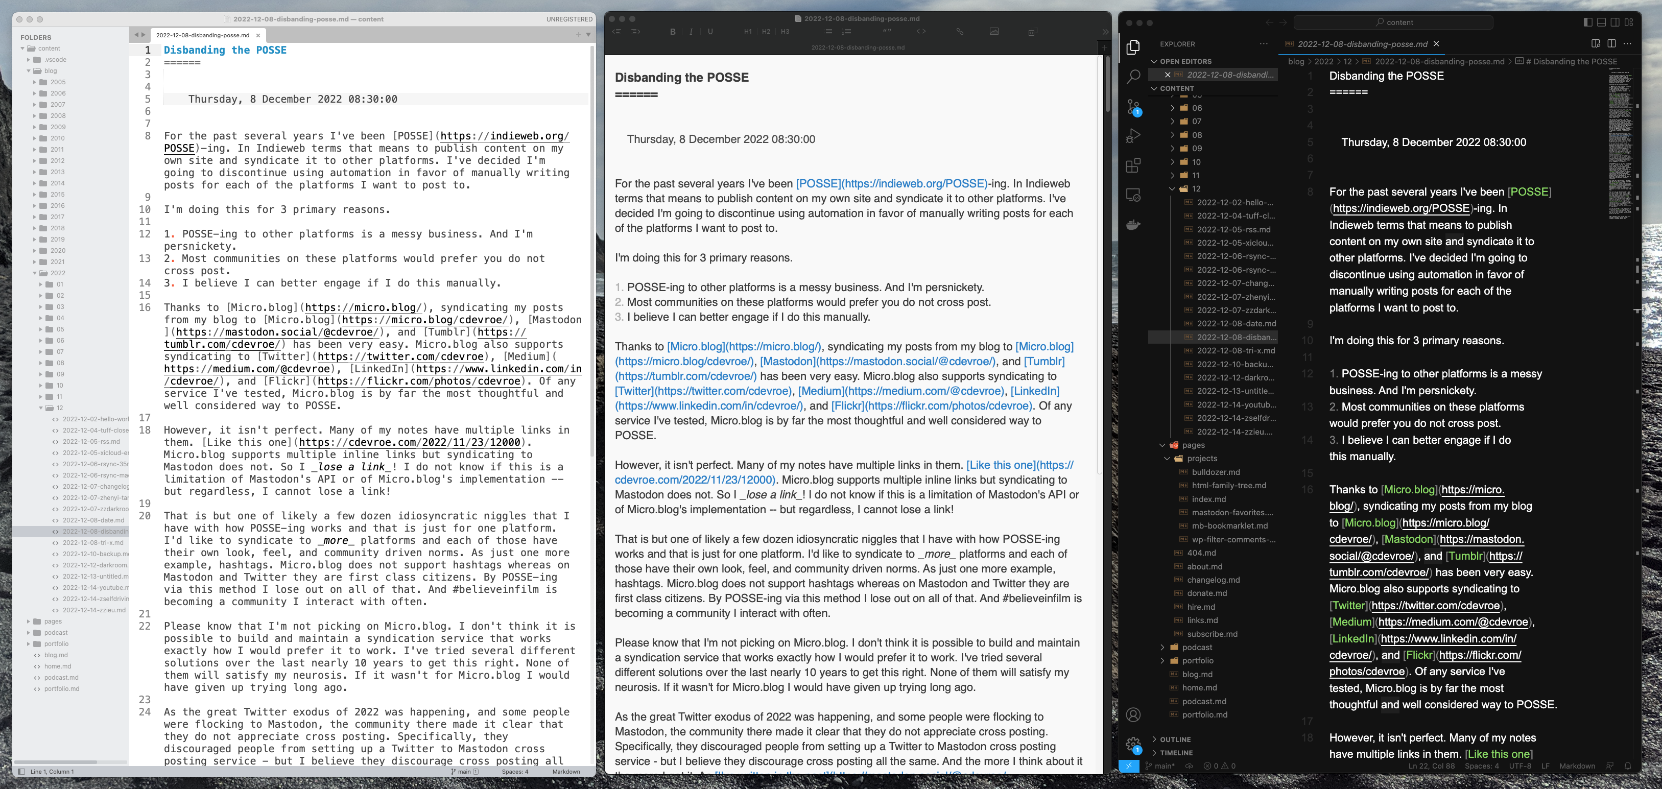Viewport: 1662px width, 789px height.
Task: Open 2022-12-08-tri-x.md in VS Code explorer
Action: tap(1236, 350)
